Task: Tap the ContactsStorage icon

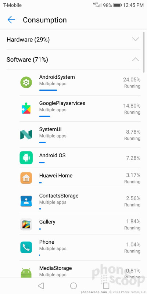Action: [26, 201]
